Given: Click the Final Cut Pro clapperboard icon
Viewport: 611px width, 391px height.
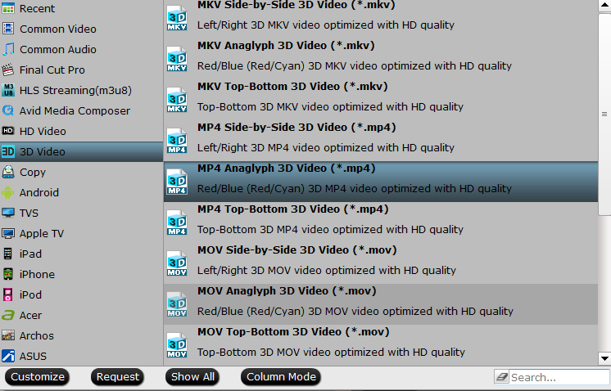Looking at the screenshot, I should pyautogui.click(x=8, y=70).
